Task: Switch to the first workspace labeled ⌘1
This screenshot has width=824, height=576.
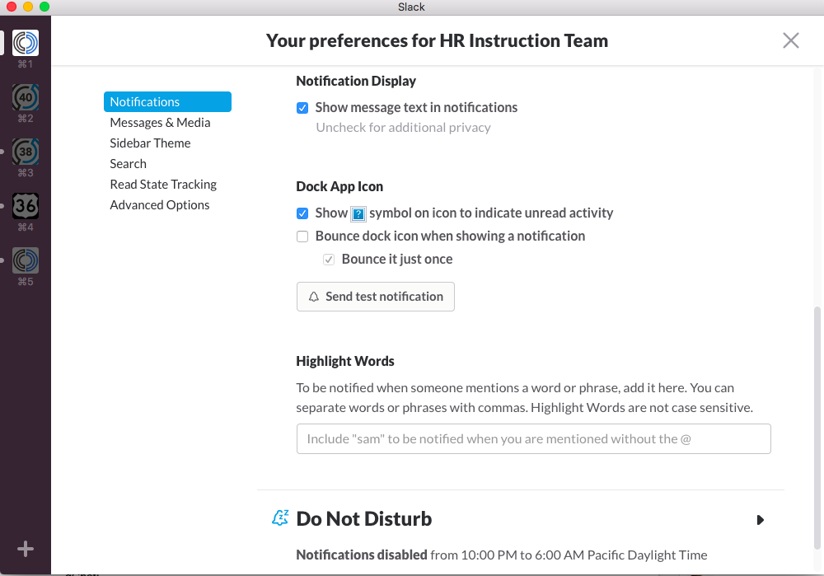Action: 26,43
